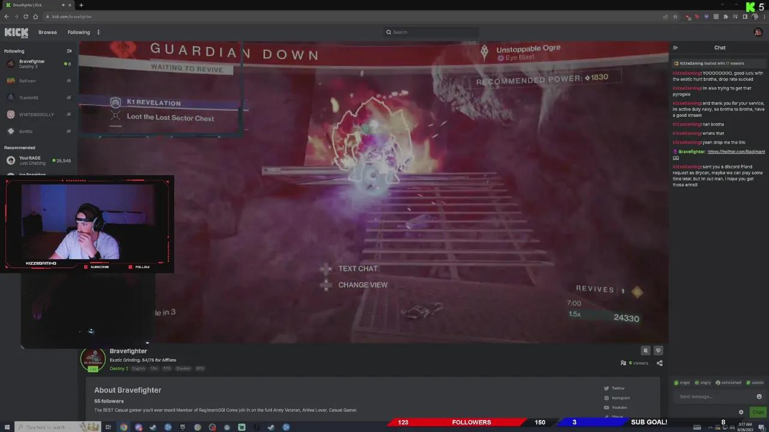Screen dimensions: 769x432
Task: Select Bravefighter in the Following list
Action: (x=38, y=64)
